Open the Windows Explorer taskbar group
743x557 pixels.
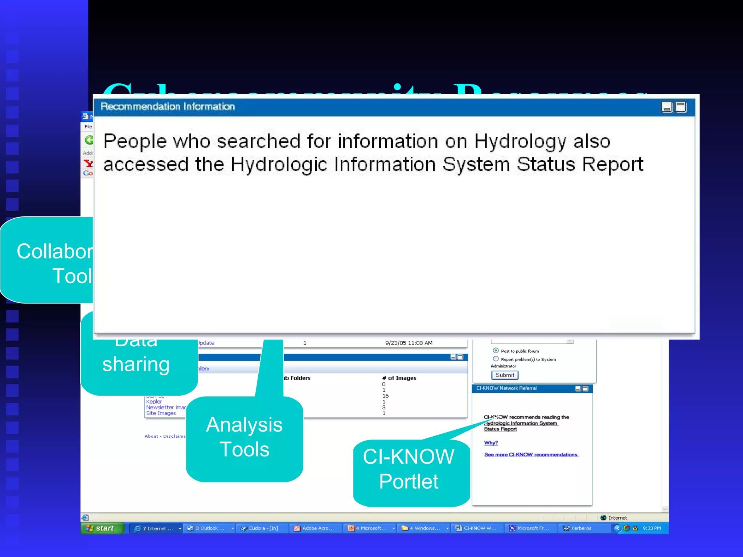click(x=423, y=528)
